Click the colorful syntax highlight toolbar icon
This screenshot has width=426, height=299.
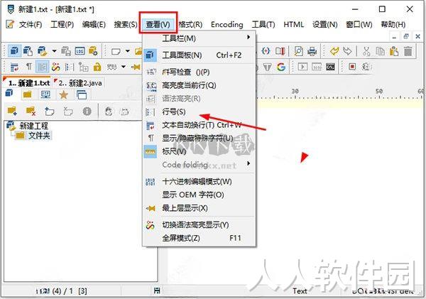coord(55,67)
